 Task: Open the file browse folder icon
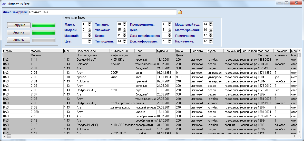(x=180, y=12)
